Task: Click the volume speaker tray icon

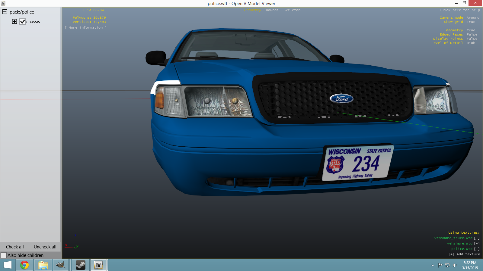Action: (455, 265)
